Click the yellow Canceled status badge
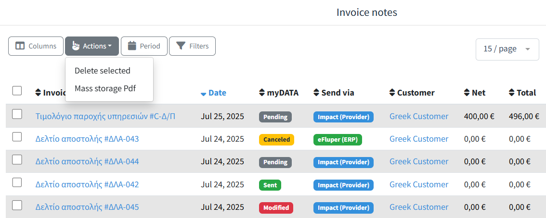This screenshot has height=218, width=546. pyautogui.click(x=276, y=140)
